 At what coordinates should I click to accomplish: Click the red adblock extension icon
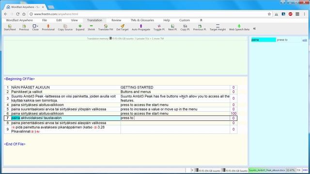(x=291, y=14)
